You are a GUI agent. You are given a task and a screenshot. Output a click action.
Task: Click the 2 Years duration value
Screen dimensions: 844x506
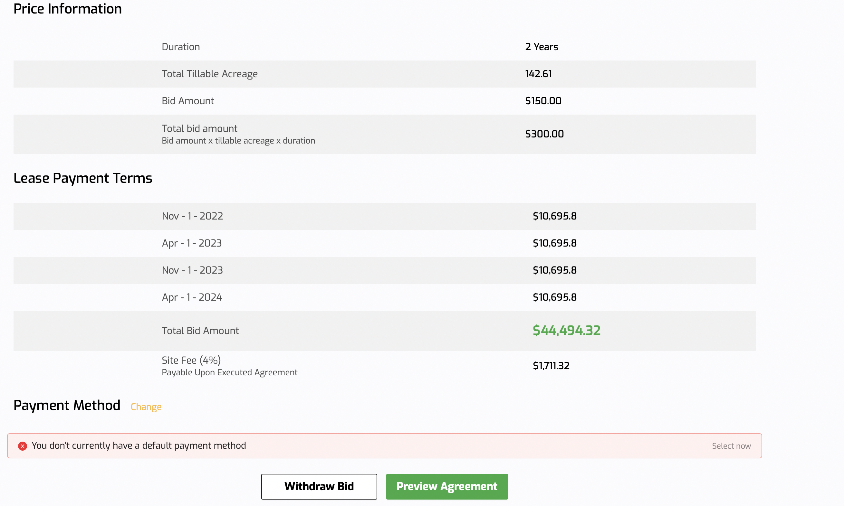coord(542,47)
